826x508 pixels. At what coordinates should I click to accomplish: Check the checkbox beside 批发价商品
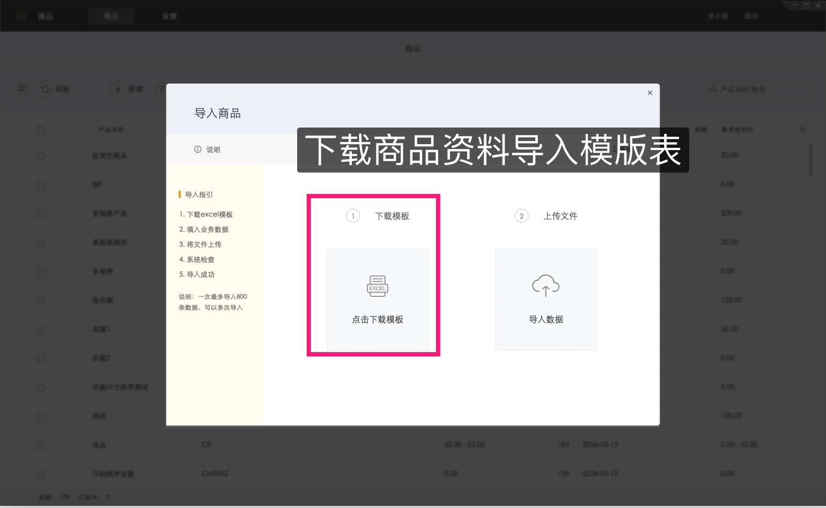click(x=40, y=156)
